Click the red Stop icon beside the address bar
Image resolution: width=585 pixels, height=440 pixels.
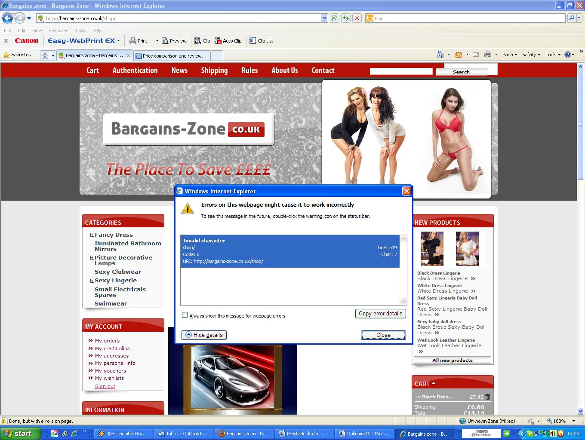point(357,18)
